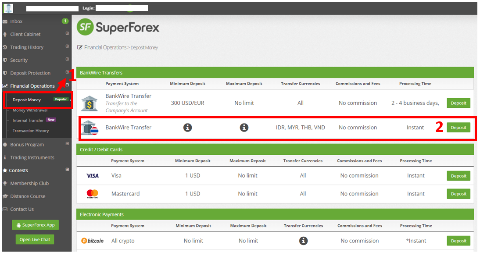The height and width of the screenshot is (256, 480).
Task: Click the info icon under Minimum Deposit
Action: coord(187,128)
